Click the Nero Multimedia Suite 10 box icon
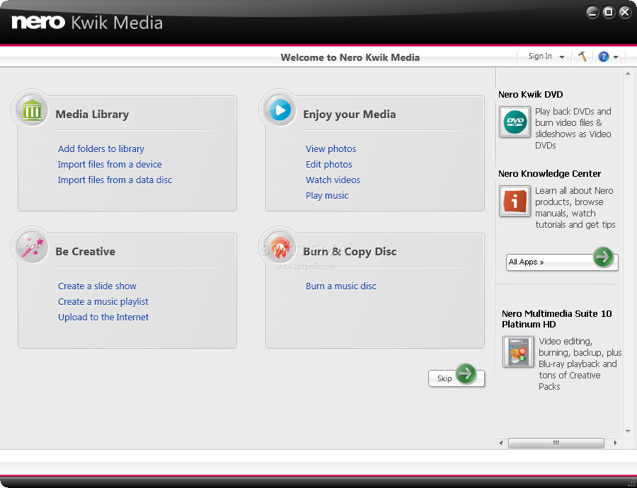The height and width of the screenshot is (488, 637). (517, 352)
